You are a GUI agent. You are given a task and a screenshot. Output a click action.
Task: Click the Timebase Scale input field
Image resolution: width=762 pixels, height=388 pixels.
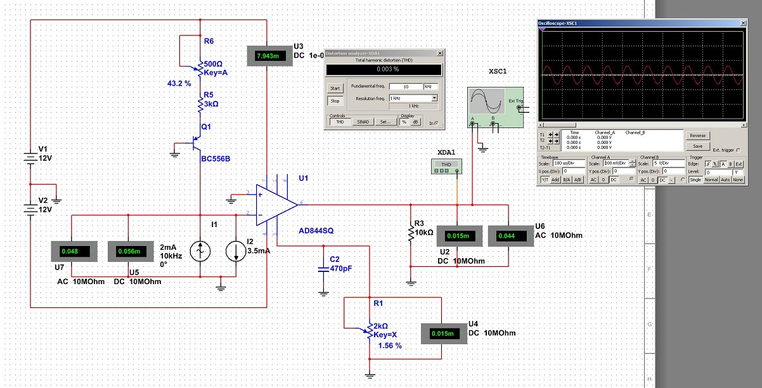[x=569, y=164]
